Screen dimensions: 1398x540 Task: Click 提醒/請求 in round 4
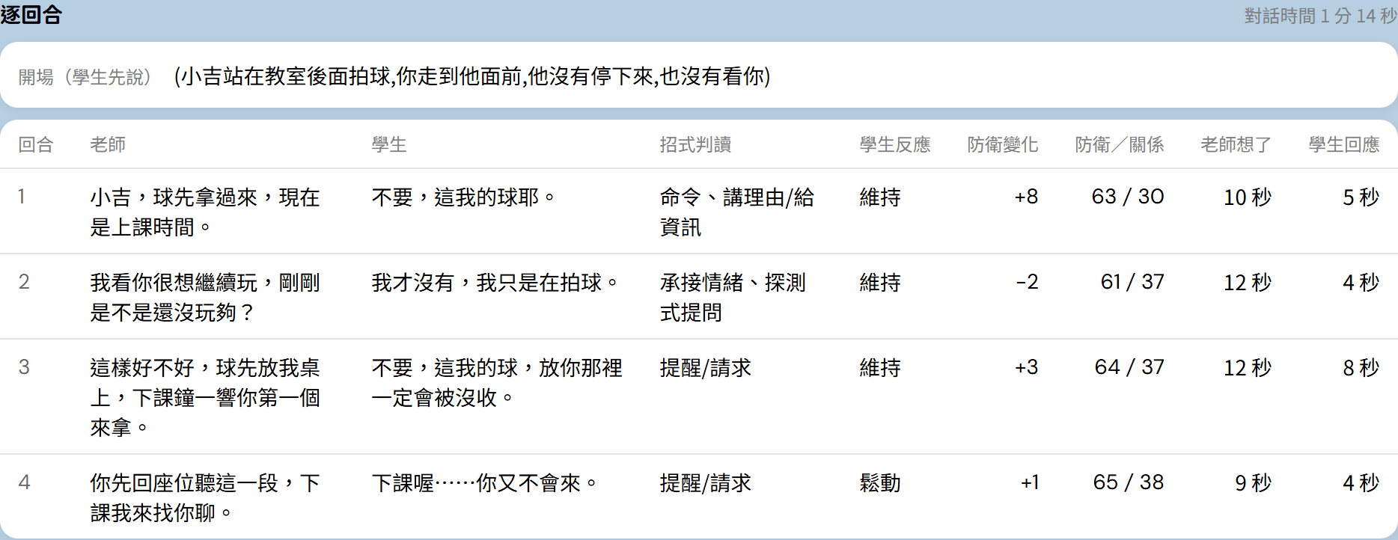705,482
